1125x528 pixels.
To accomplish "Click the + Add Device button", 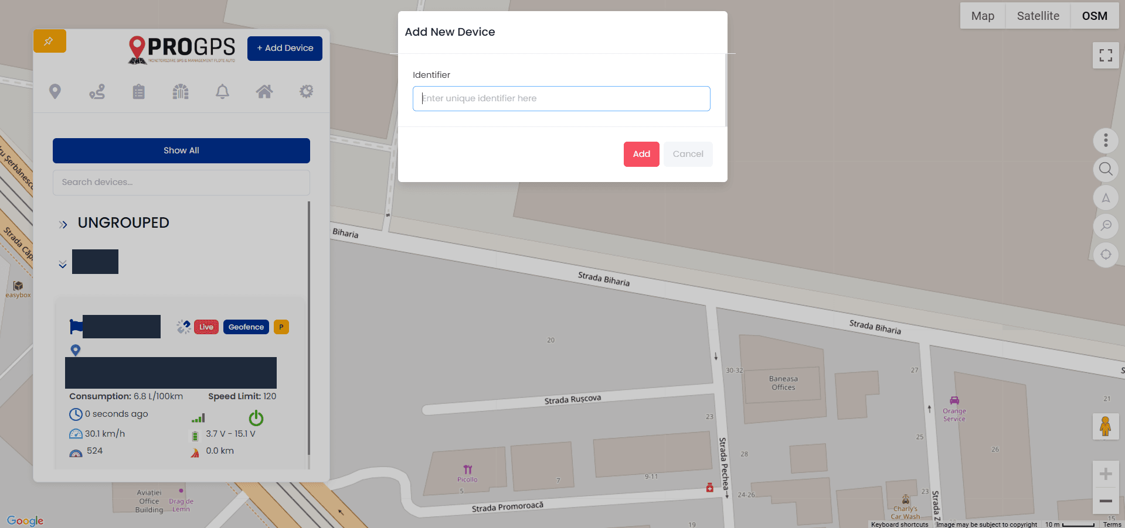I will click(285, 48).
